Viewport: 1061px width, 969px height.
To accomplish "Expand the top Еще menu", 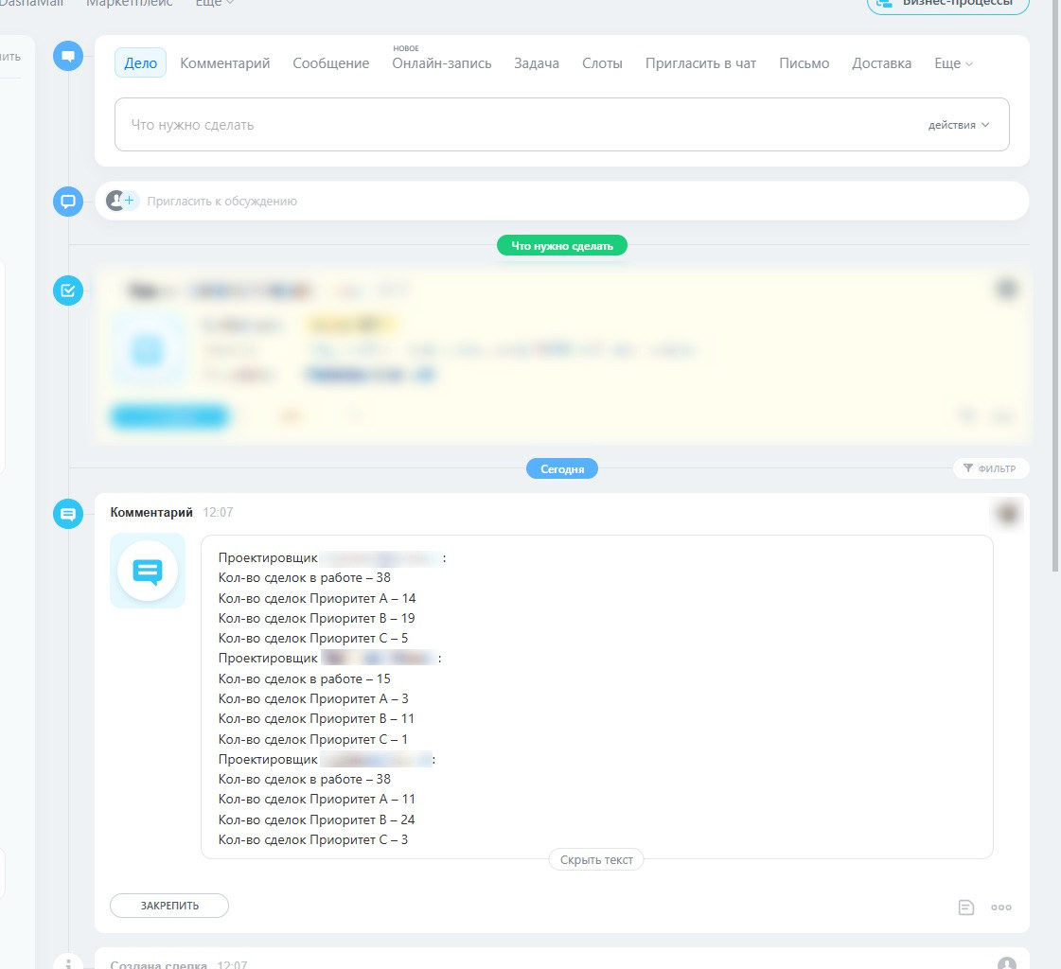I will (x=215, y=4).
